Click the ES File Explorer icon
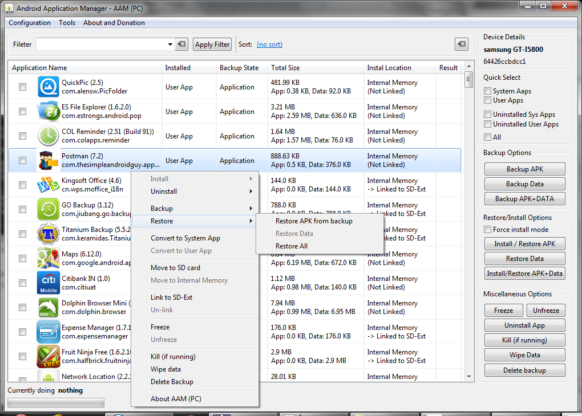The height and width of the screenshot is (416, 582). [48, 112]
